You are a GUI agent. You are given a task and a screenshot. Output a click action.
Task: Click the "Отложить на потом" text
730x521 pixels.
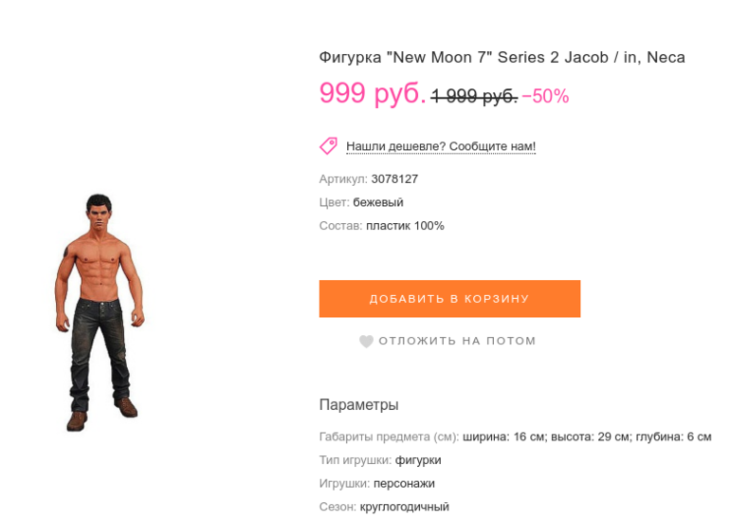[457, 341]
